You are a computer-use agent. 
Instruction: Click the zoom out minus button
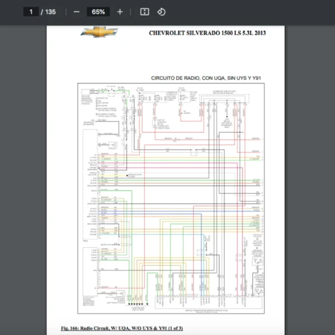point(76,12)
